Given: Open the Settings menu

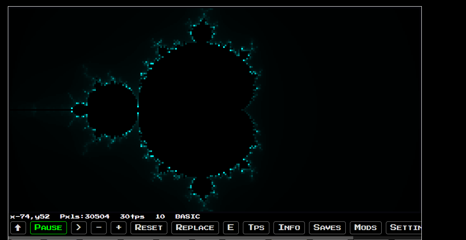Looking at the screenshot, I should [406, 228].
